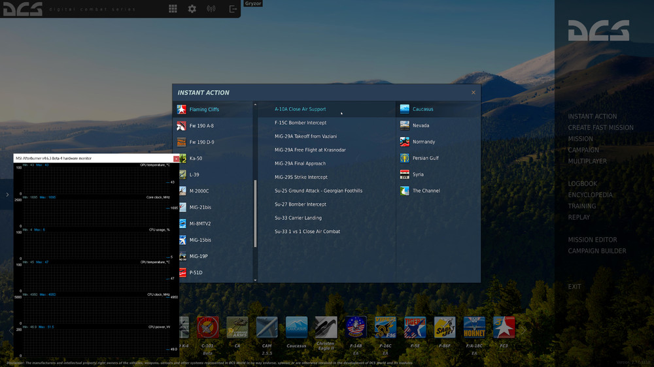The image size is (654, 367).
Task: Click EXIT in main menu
Action: pyautogui.click(x=574, y=287)
